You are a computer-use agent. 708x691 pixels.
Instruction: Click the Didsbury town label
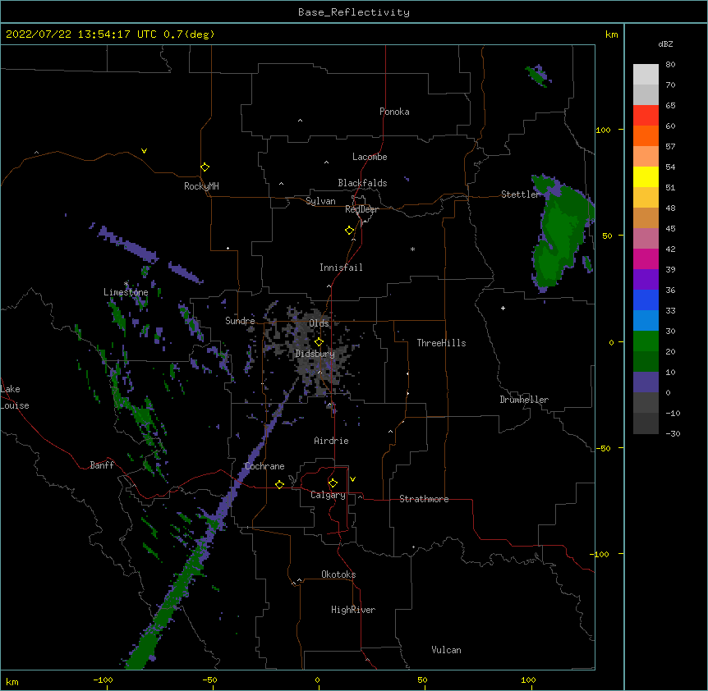tap(315, 354)
